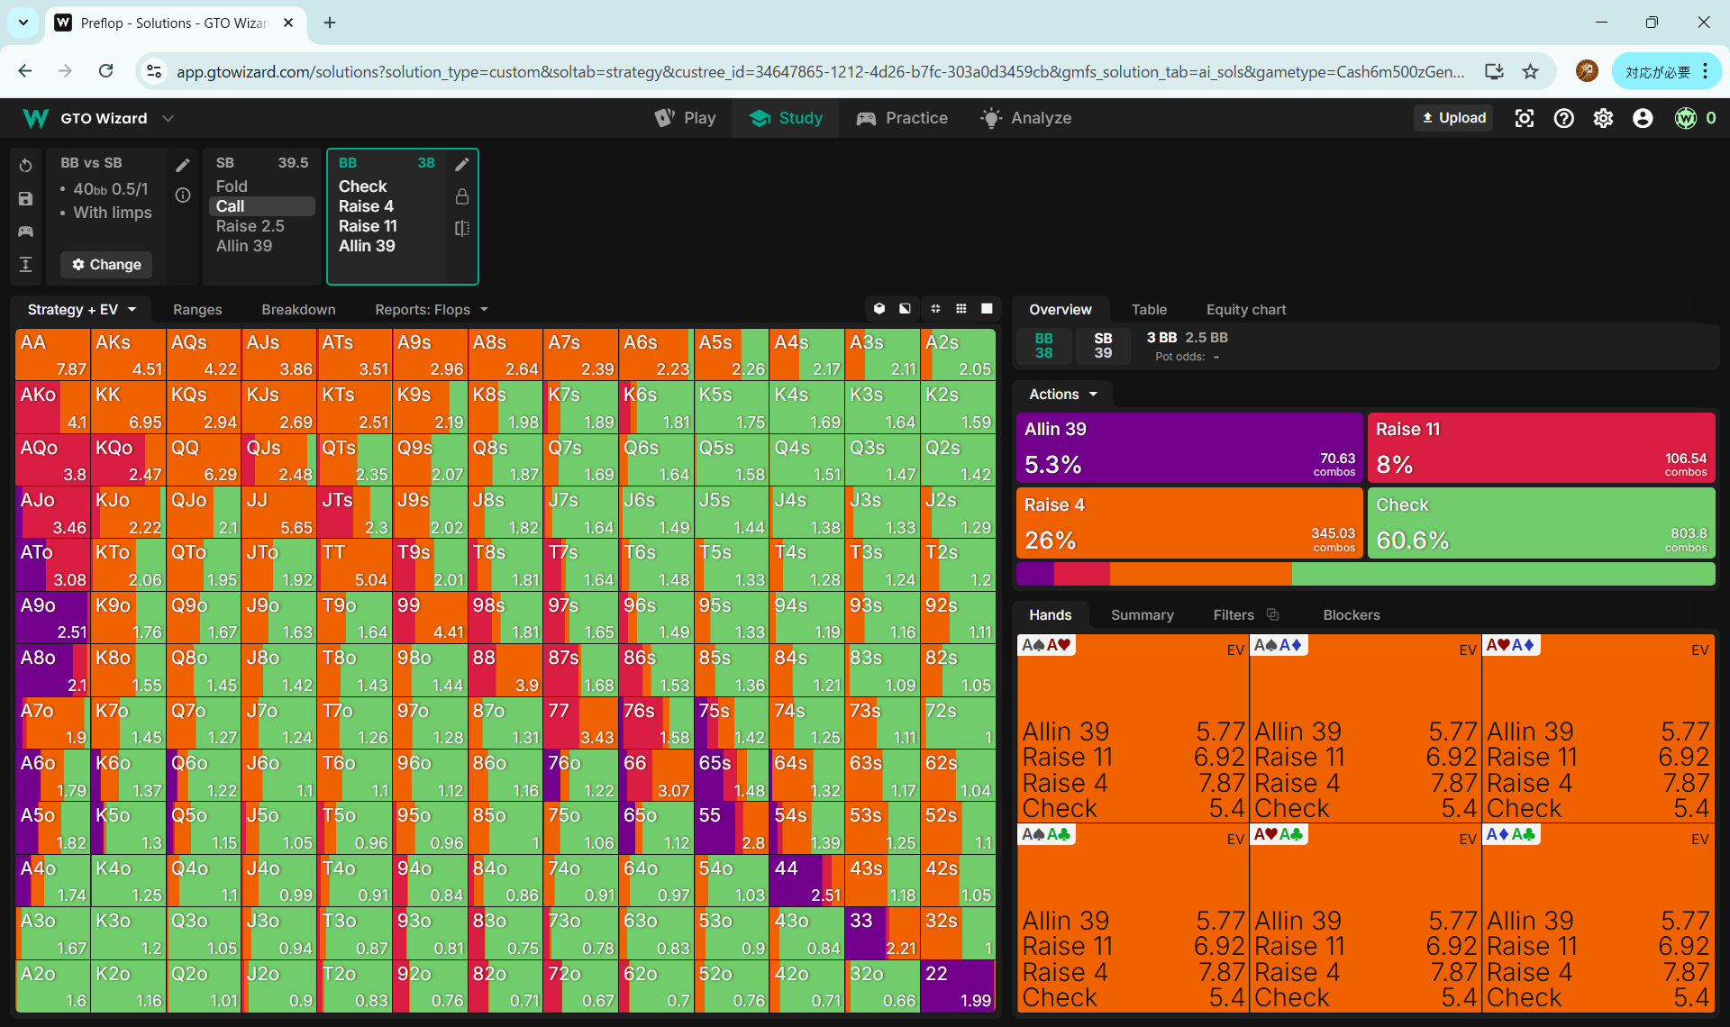This screenshot has height=1027, width=1730.
Task: Click the info icon beside BB vs SB
Action: click(x=183, y=195)
